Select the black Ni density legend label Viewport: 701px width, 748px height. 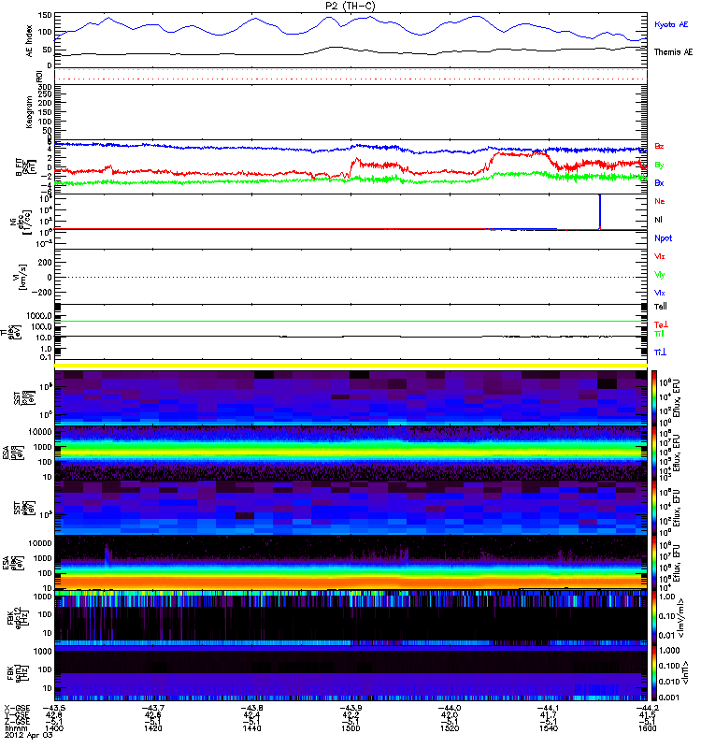pos(658,220)
